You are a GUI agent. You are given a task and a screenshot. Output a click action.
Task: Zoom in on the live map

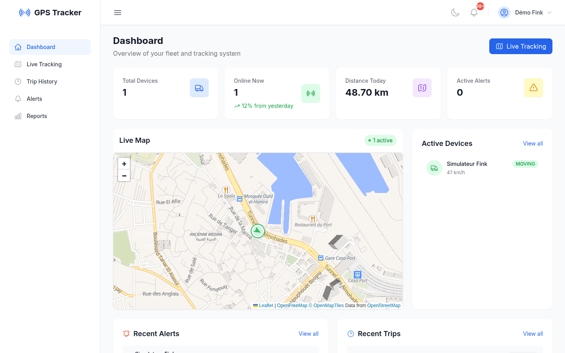(124, 164)
